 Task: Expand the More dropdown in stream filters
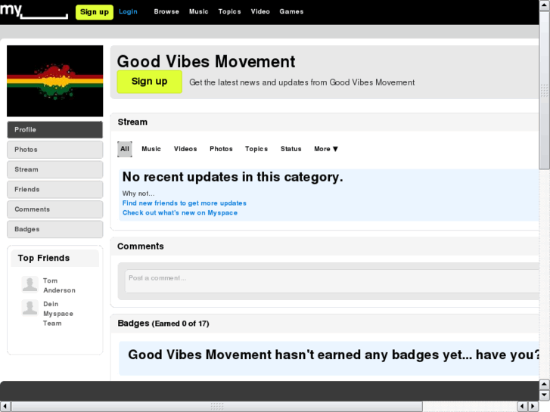(326, 149)
